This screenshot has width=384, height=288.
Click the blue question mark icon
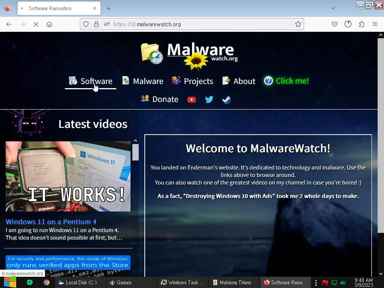point(268,81)
